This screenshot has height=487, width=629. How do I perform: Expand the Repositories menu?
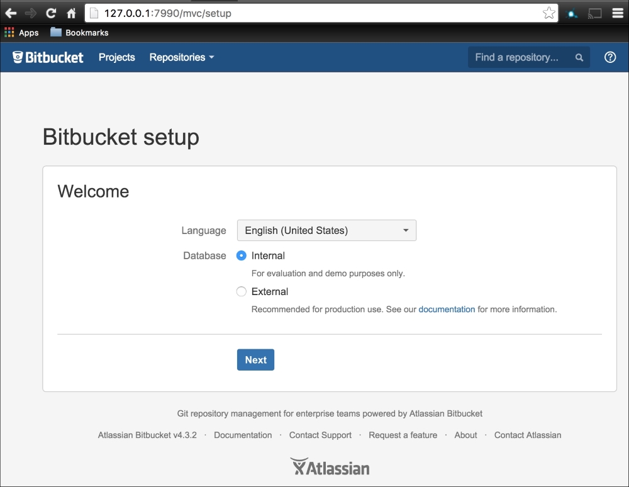182,57
